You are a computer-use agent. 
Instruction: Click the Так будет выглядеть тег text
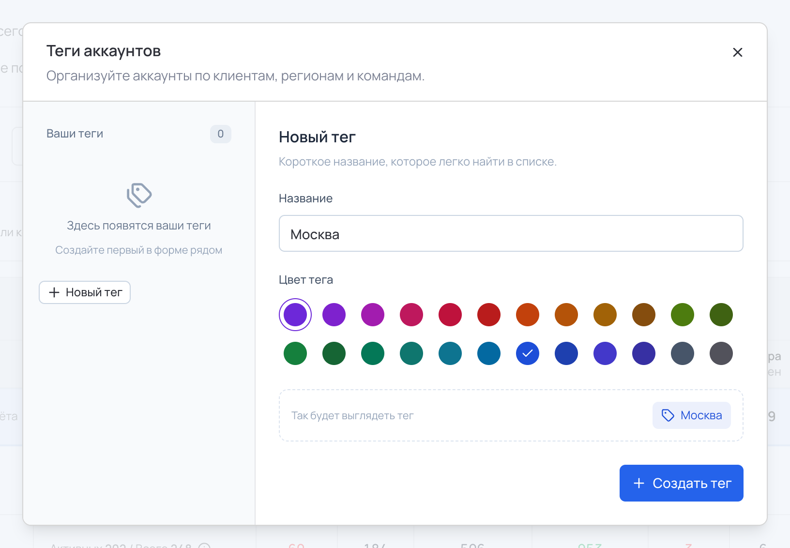click(x=352, y=416)
